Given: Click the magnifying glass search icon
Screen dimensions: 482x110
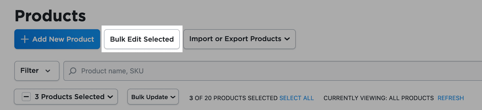Looking at the screenshot, I should pos(73,71).
